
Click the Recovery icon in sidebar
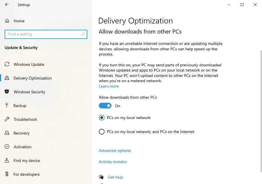pyautogui.click(x=7, y=133)
